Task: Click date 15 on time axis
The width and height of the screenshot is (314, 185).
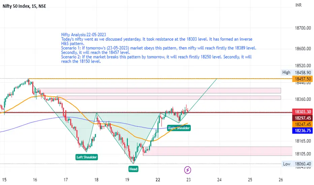Action: point(4,180)
